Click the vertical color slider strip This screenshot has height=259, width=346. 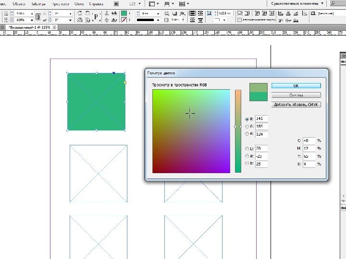coord(238,131)
